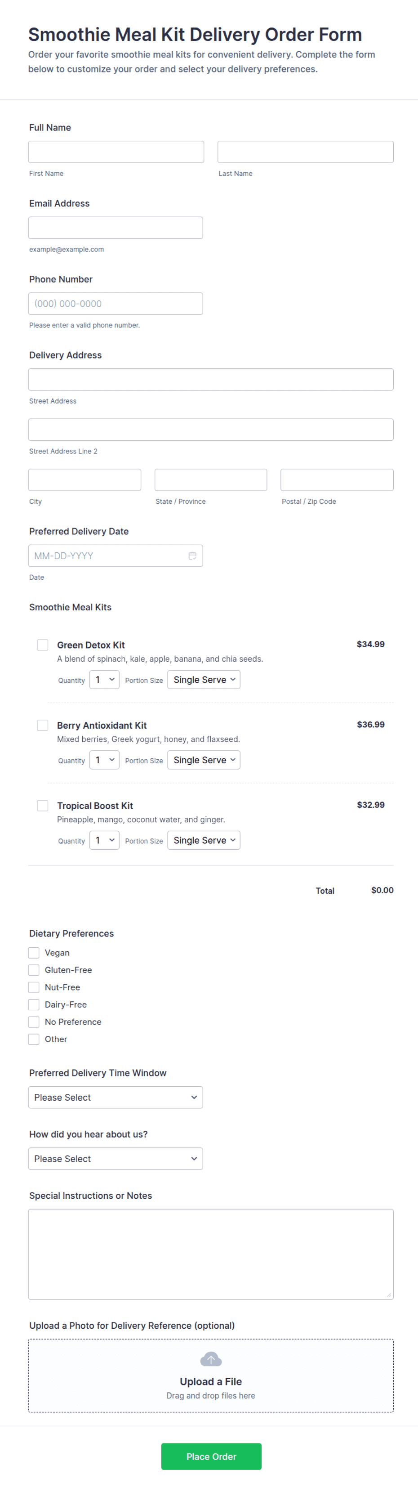Check the Green Detox Kit checkbox
The width and height of the screenshot is (418, 1492).
(43, 645)
